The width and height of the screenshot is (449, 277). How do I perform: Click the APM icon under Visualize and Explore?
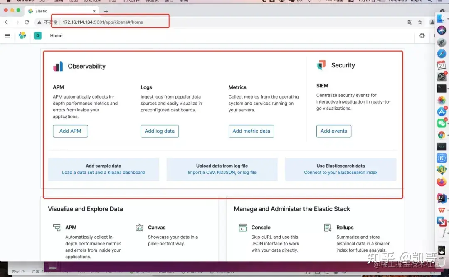tap(57, 228)
